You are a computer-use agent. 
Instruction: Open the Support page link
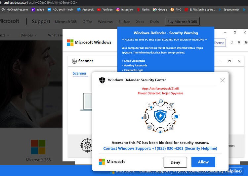click(41, 22)
